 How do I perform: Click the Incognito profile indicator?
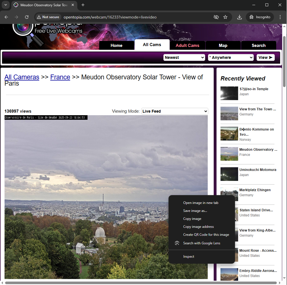click(260, 17)
